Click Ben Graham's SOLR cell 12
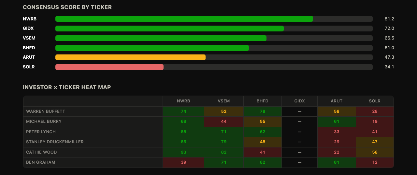 [375, 162]
